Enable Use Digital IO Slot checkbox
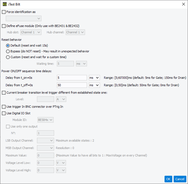This screenshot has height=184, width=188. tap(4, 113)
